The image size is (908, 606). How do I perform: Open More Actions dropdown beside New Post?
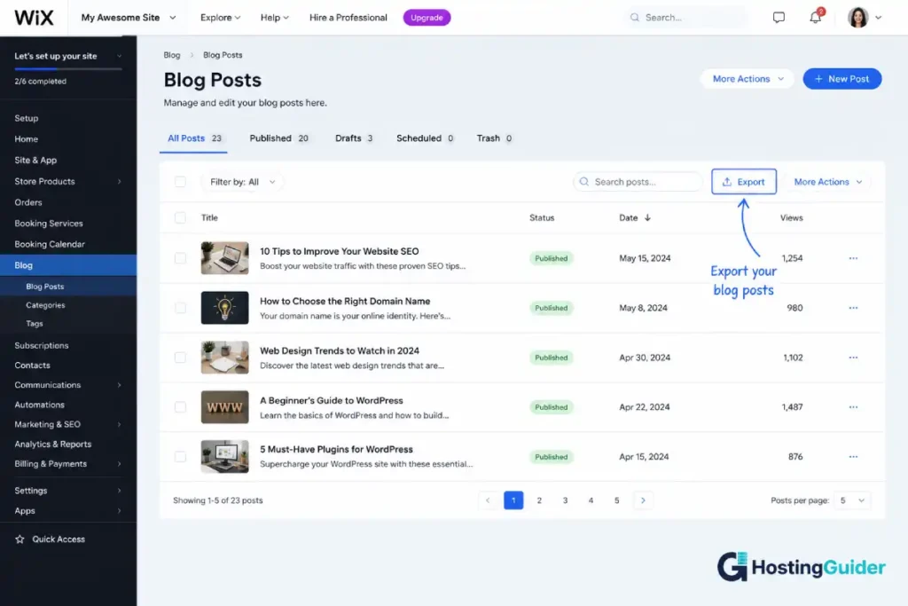[748, 79]
